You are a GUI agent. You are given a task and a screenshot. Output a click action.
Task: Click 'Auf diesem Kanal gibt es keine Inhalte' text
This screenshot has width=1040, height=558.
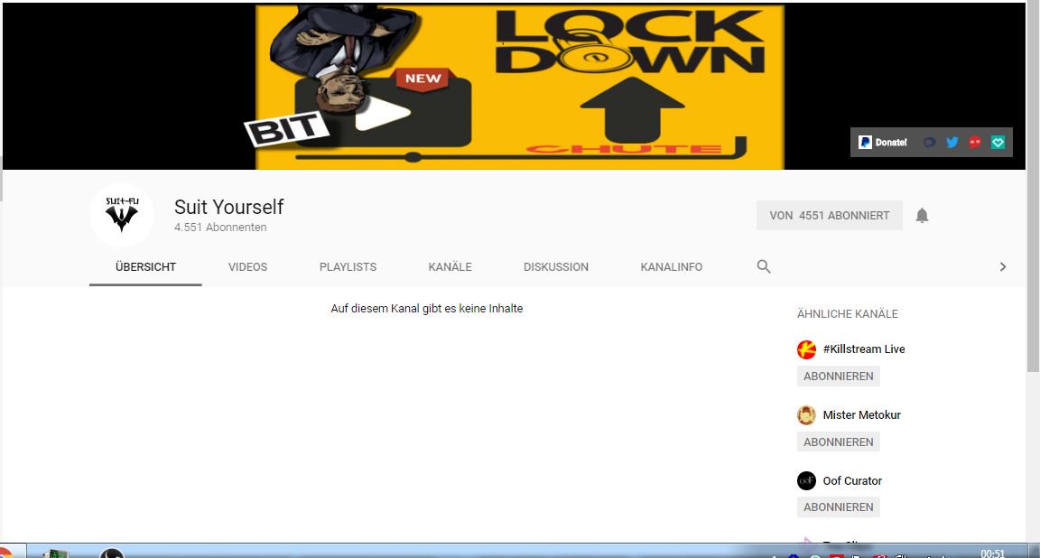pos(426,309)
